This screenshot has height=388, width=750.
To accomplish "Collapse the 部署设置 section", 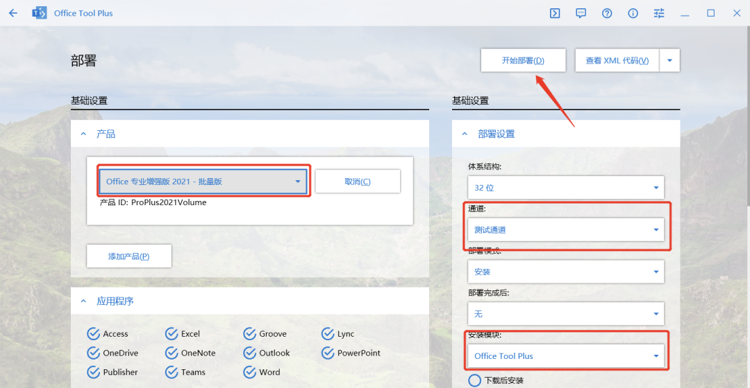I will (465, 134).
